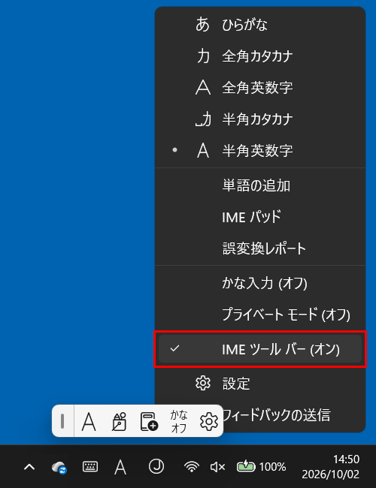Image resolution: width=376 pixels, height=488 pixels.
Task: Open clock showing 14:50 2026/10/02
Action: point(330,467)
